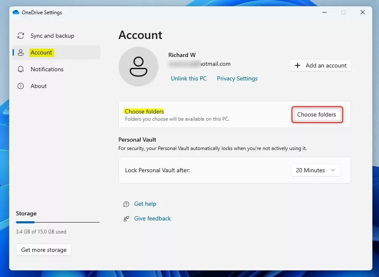Click the '3.4 GB of 15.0 GB used' text
This screenshot has height=277, width=379.
click(41, 232)
